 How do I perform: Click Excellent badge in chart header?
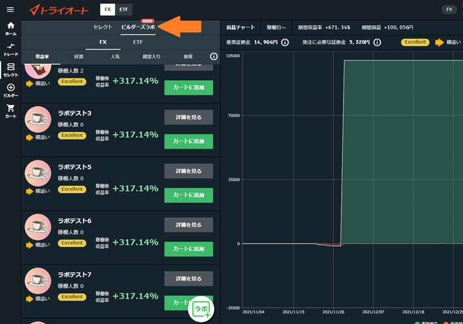[x=415, y=43]
